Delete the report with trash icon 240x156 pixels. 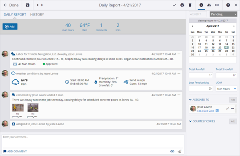click(190, 5)
